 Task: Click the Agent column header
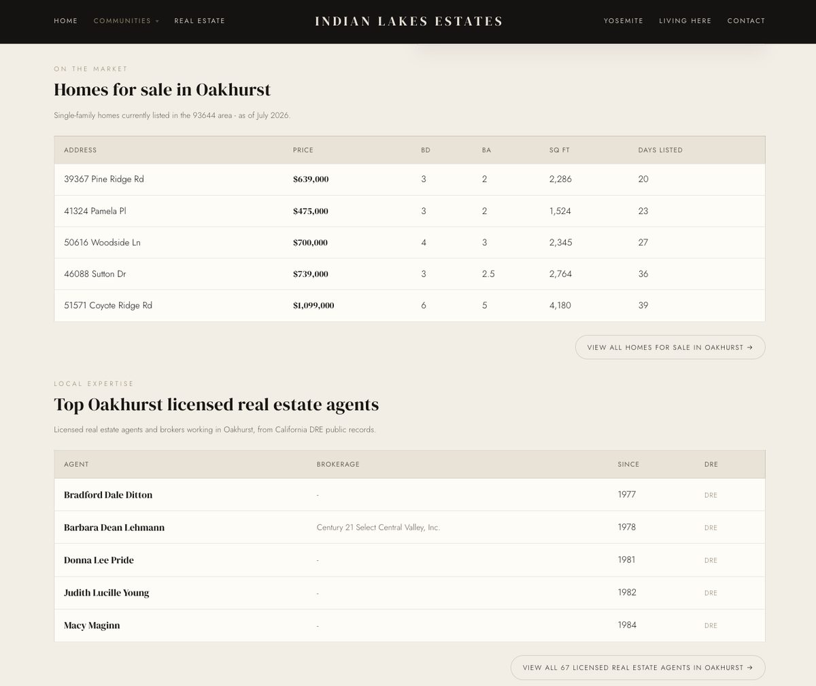pos(76,464)
